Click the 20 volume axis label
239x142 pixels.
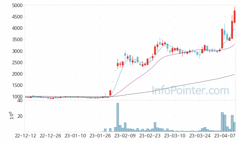click(x=20, y=116)
